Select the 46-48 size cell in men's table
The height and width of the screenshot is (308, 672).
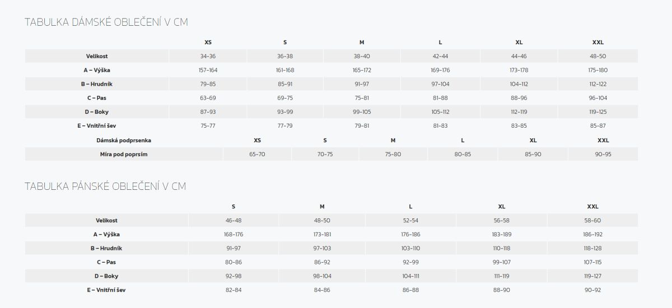[234, 221]
